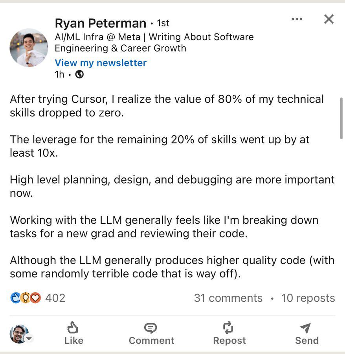Viewport: 345px width, 354px height.
Task: Open the 31 comments
Action: pos(228,298)
